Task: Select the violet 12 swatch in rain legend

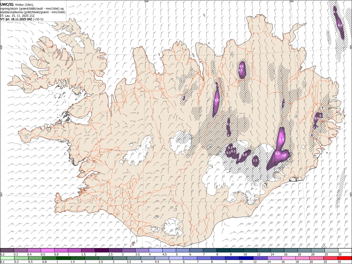Action: coord(260,258)
